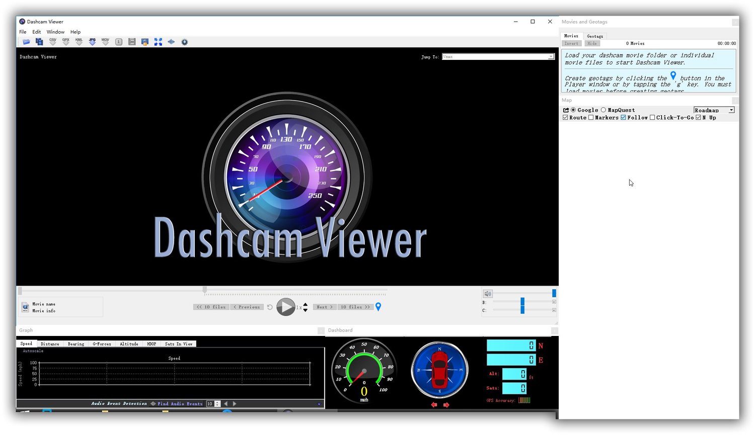This screenshot has width=755, height=435.
Task: Click the Next button
Action: (325, 307)
